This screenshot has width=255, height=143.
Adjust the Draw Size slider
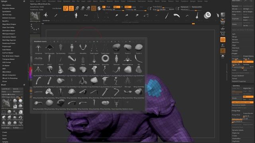tap(163, 10)
